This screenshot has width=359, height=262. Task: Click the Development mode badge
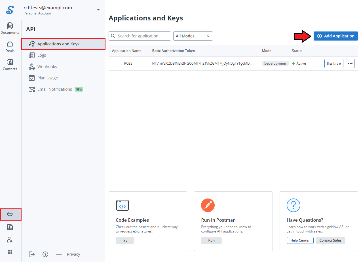point(275,64)
